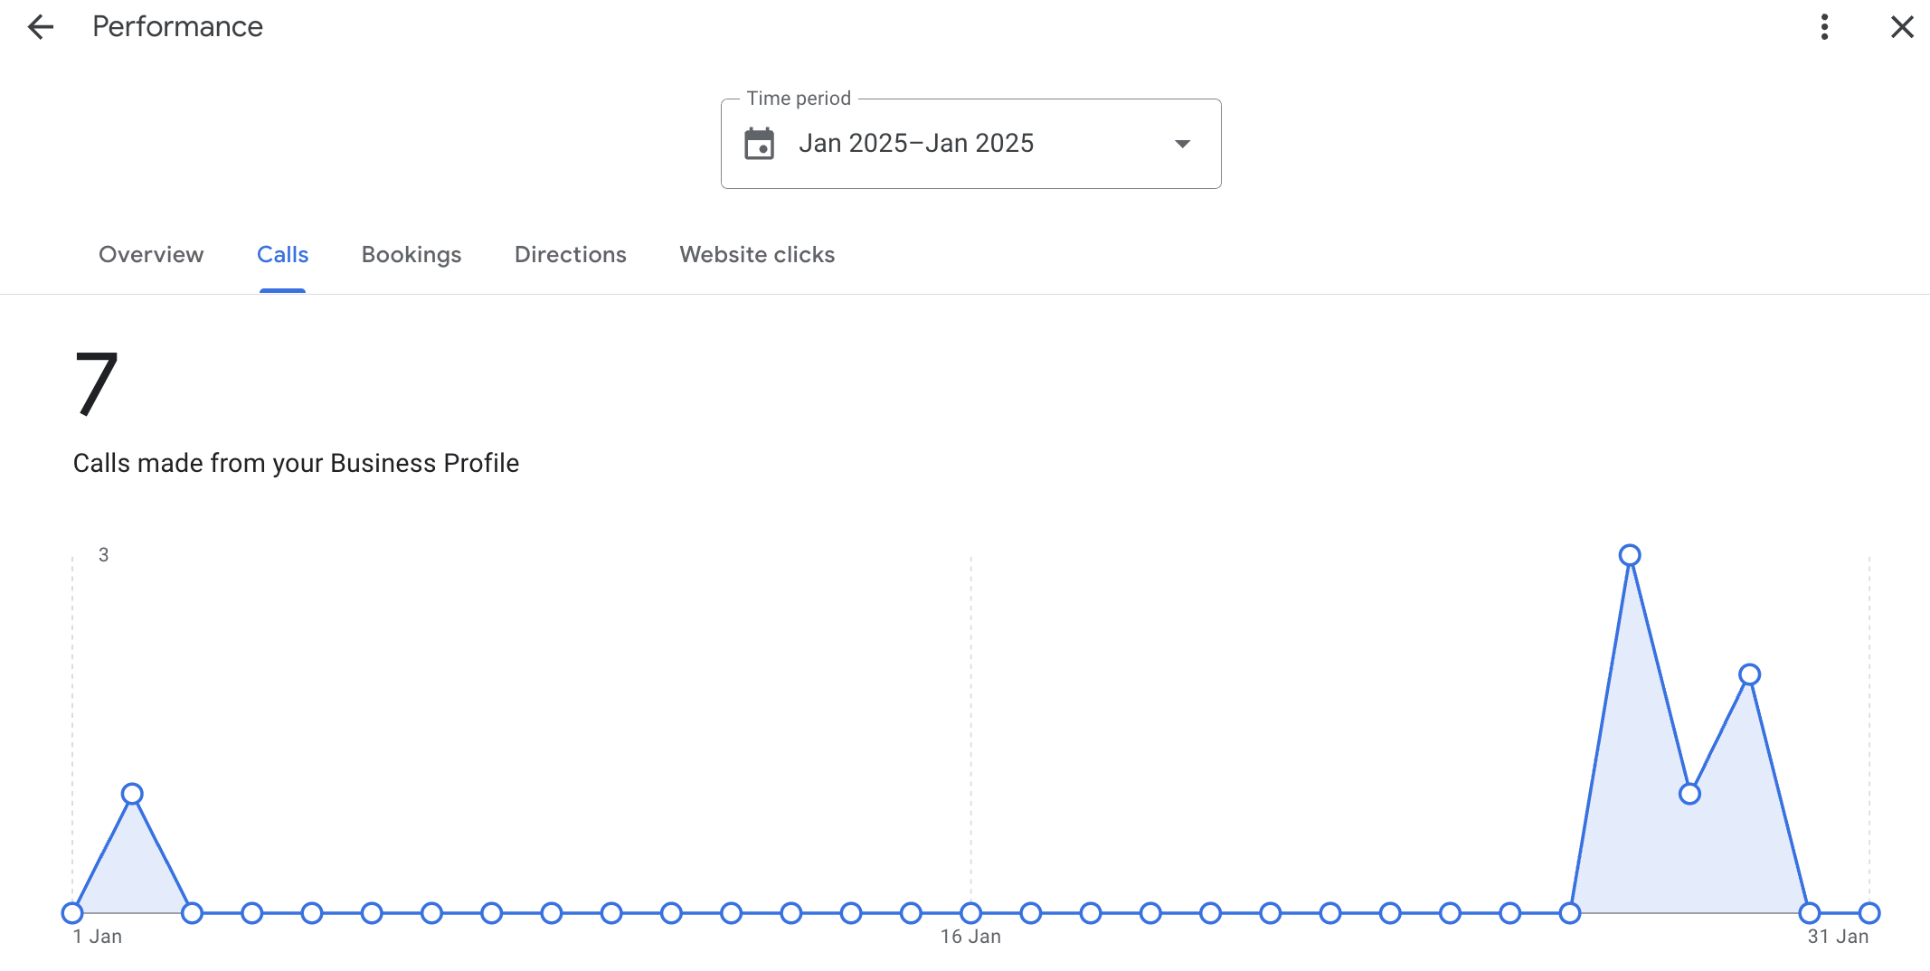Click the calendar icon in Time period
This screenshot has height=971, width=1930.
point(759,144)
